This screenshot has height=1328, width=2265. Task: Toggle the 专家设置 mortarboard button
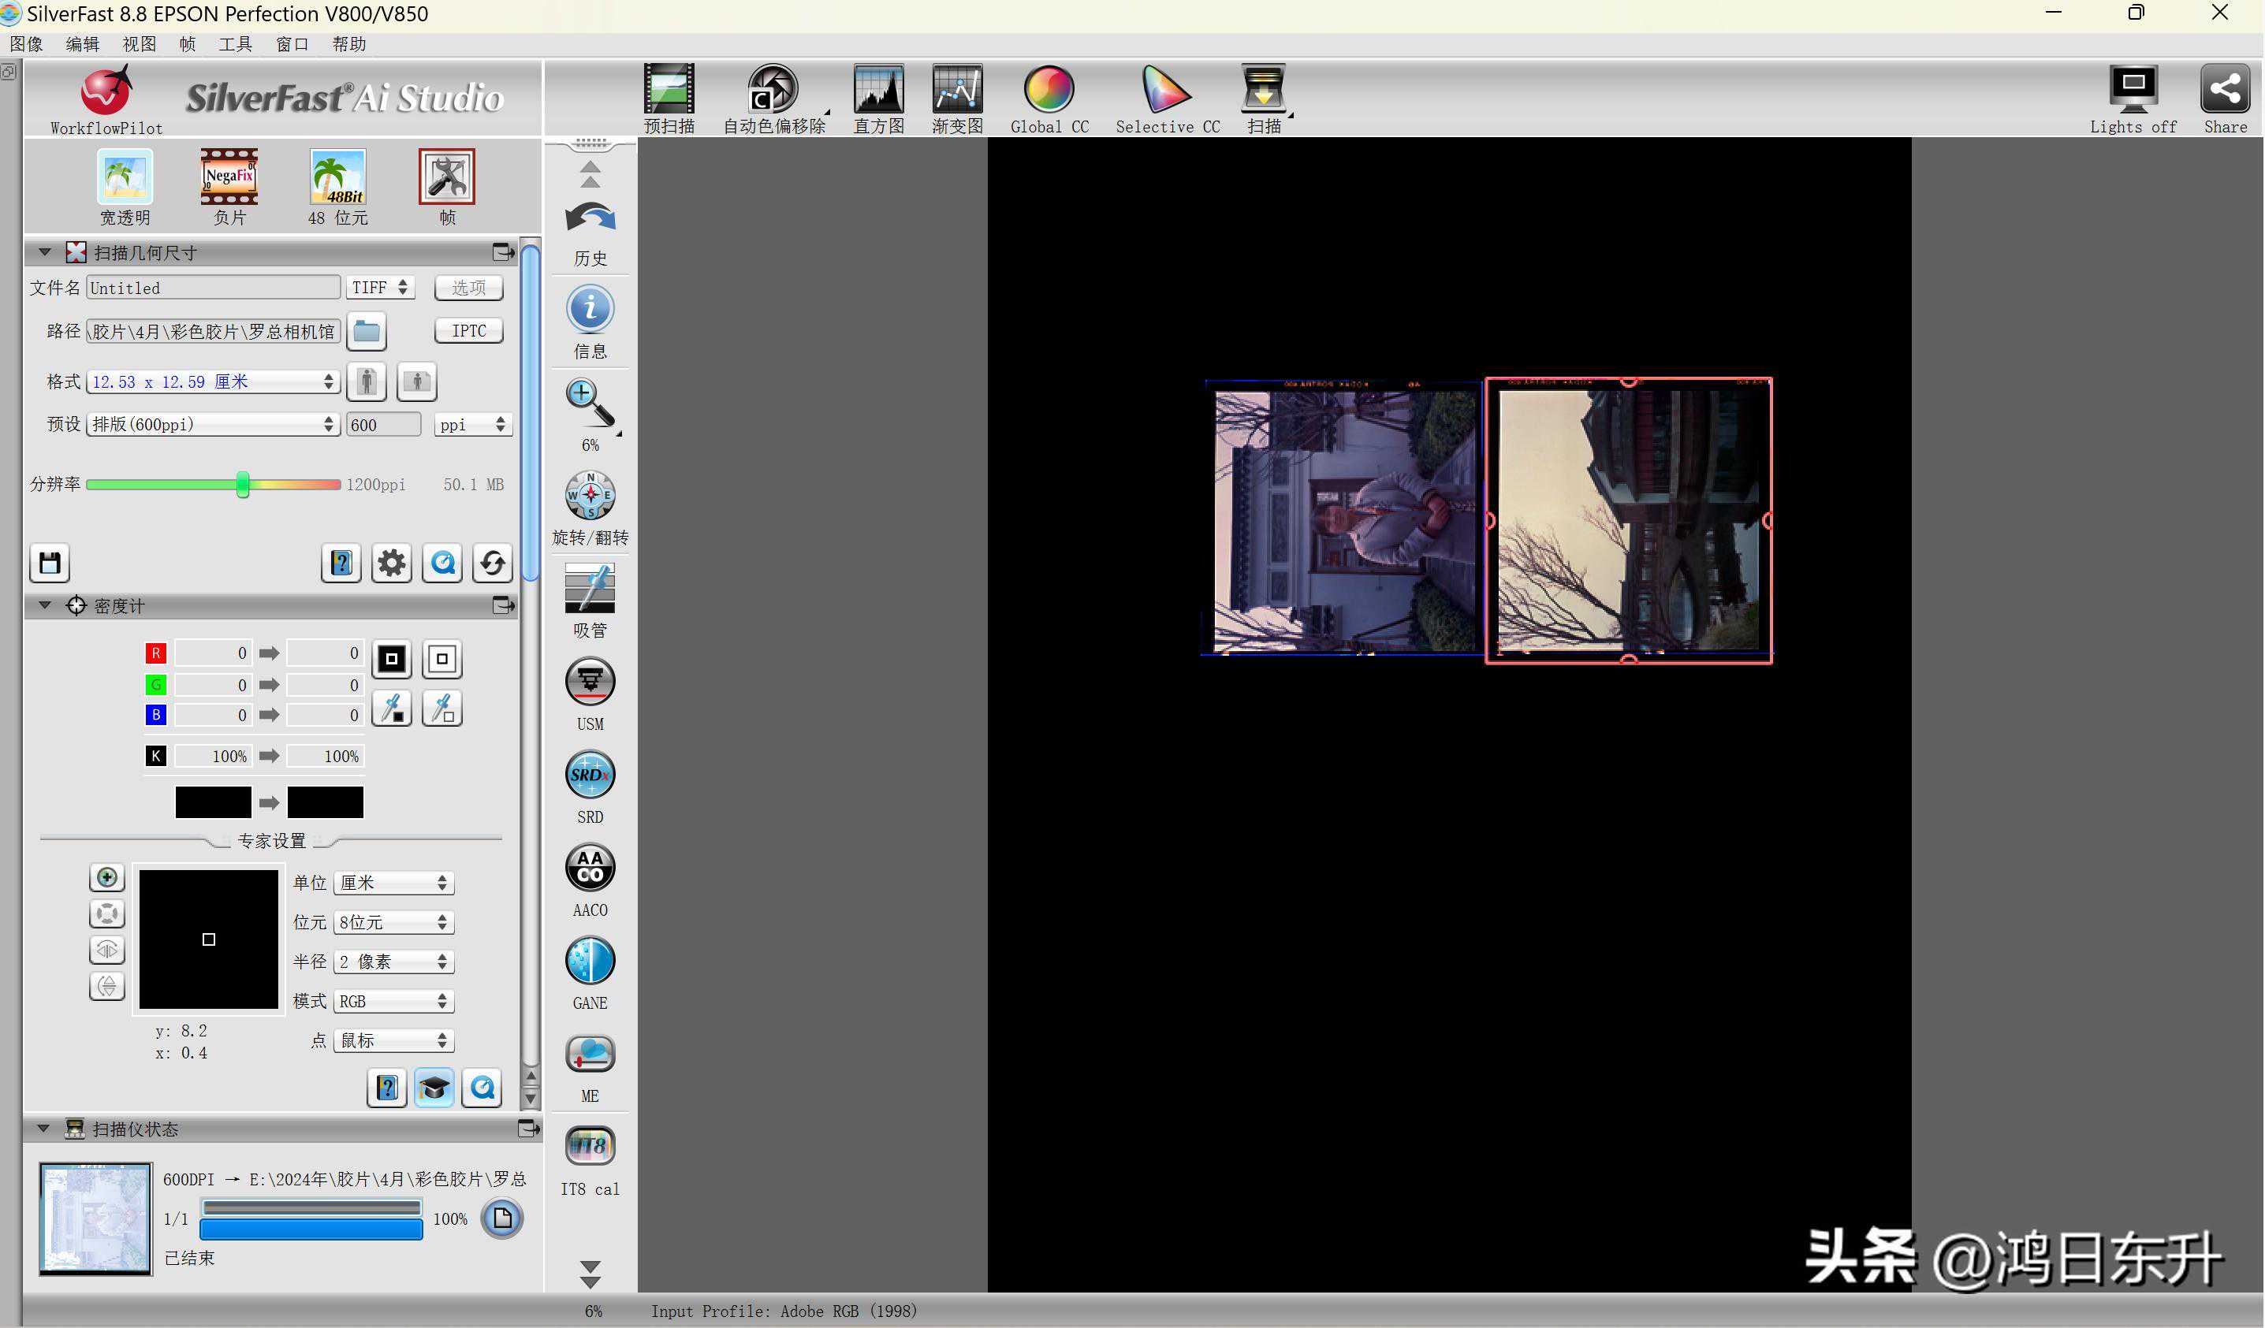click(434, 1089)
